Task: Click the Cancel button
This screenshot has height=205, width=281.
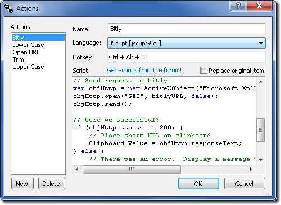Action: click(244, 184)
